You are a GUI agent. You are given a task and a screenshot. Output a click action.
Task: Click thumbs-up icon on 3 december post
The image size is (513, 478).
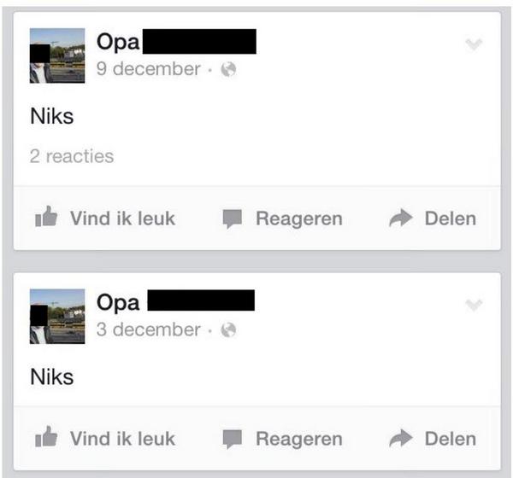coord(46,436)
